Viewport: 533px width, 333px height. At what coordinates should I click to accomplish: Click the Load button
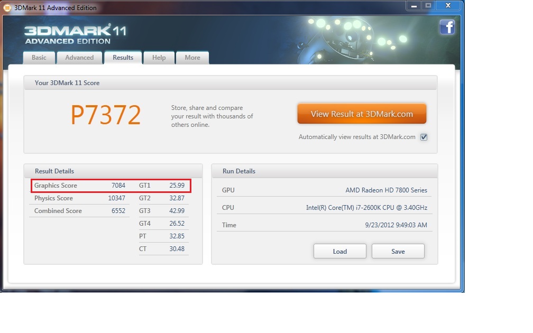pyautogui.click(x=339, y=251)
